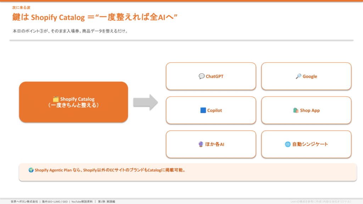Click the earth icon in the Agentic Plan note
363x204 pixels.
pos(31,170)
